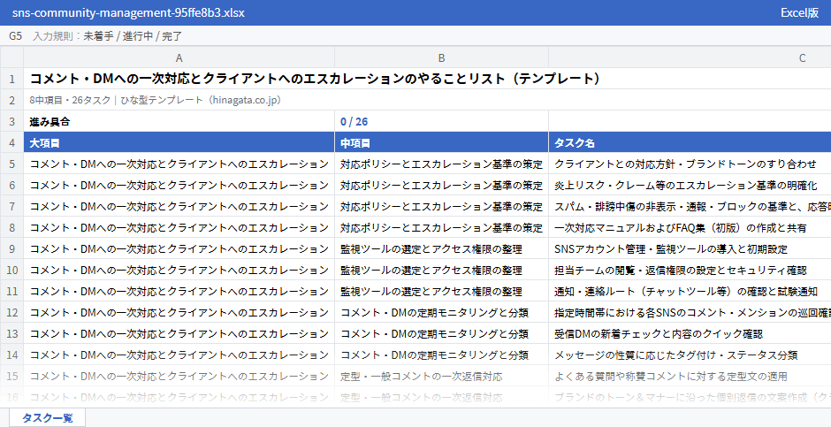831x427 pixels.
Task: Click cell 担当チームの閲覧・返信権限の設定とセキュリティ確認
Action: pyautogui.click(x=690, y=270)
